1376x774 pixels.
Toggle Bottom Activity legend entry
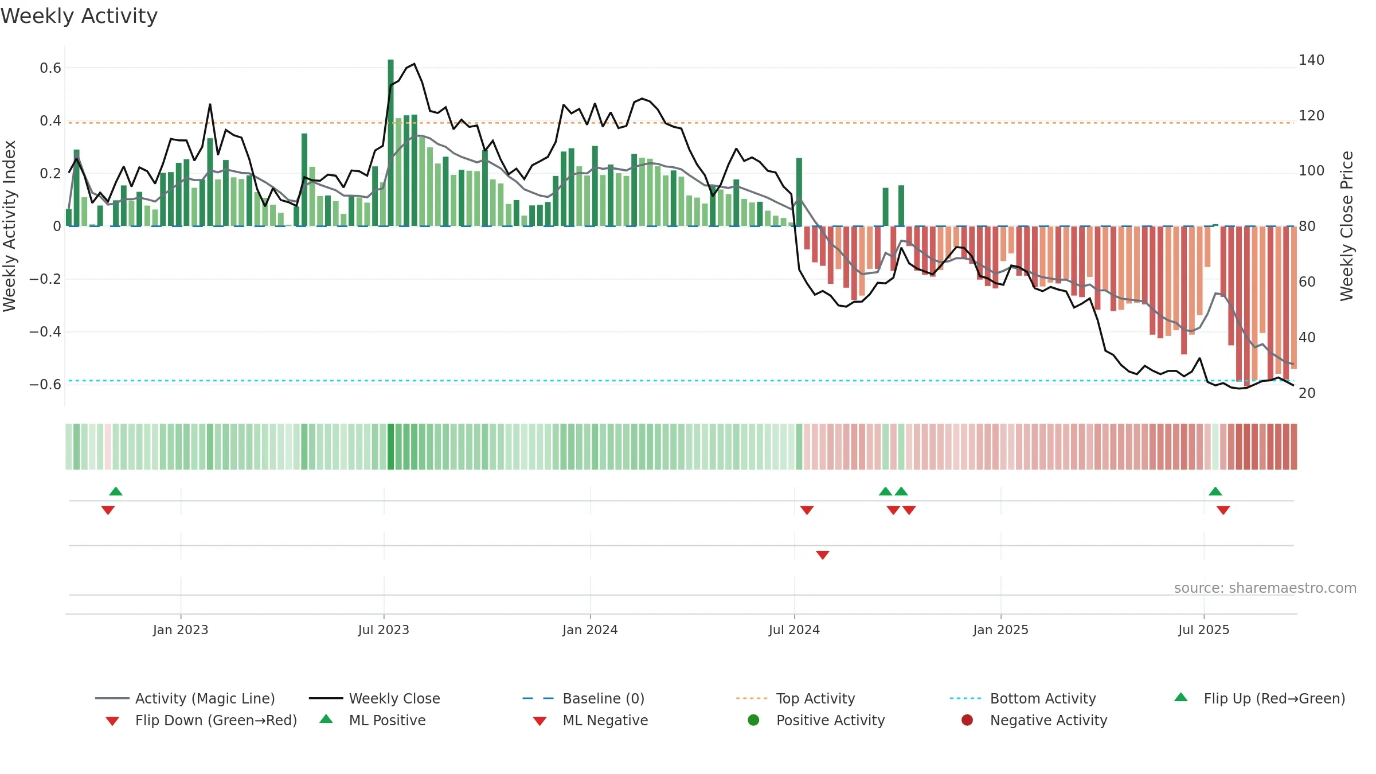click(x=1023, y=698)
